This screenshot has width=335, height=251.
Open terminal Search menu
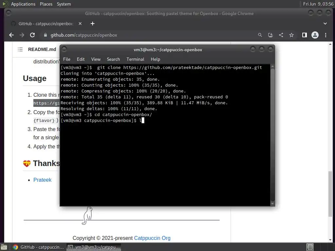113,59
